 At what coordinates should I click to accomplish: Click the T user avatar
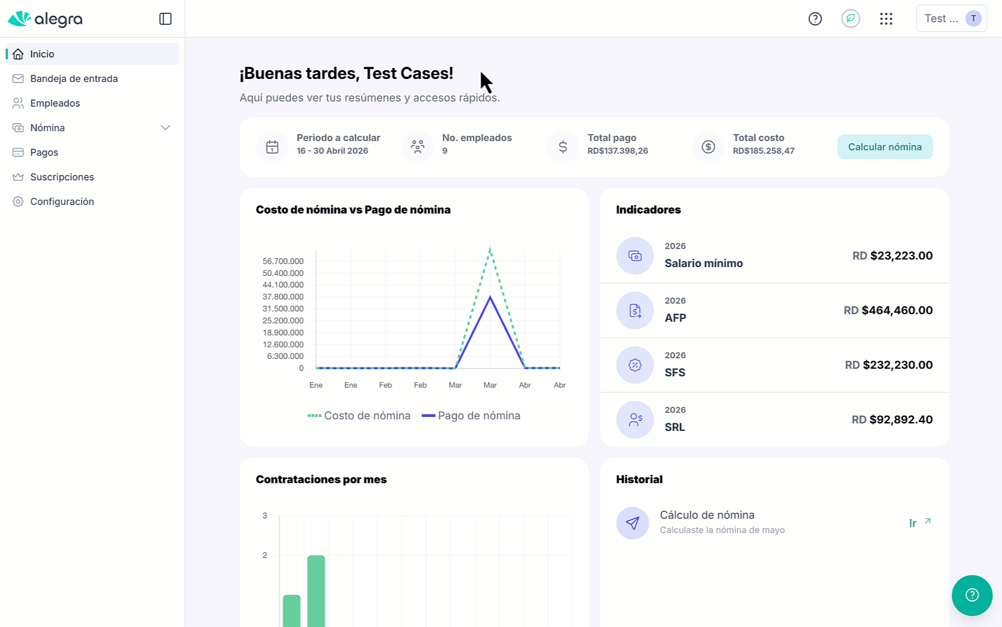974,19
